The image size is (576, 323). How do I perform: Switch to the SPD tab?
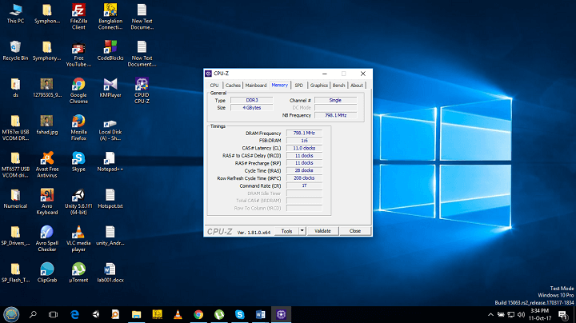coord(298,85)
